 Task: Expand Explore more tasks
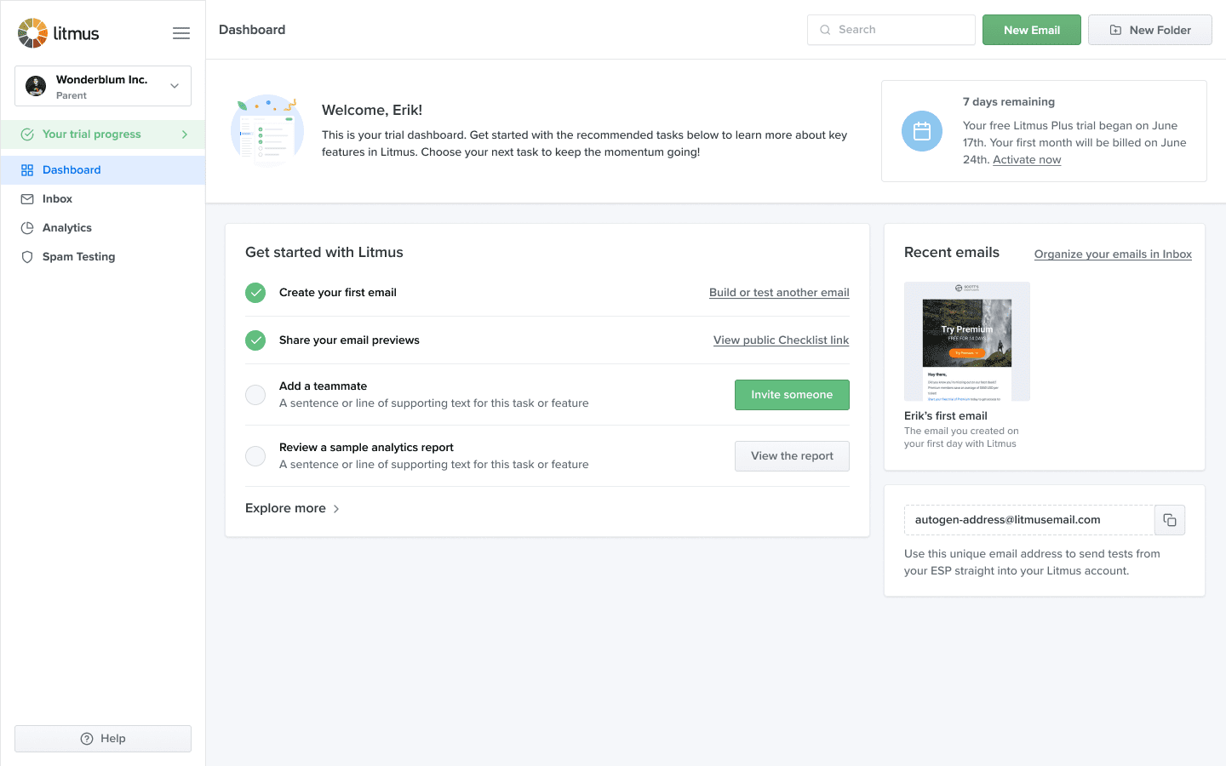coord(293,508)
